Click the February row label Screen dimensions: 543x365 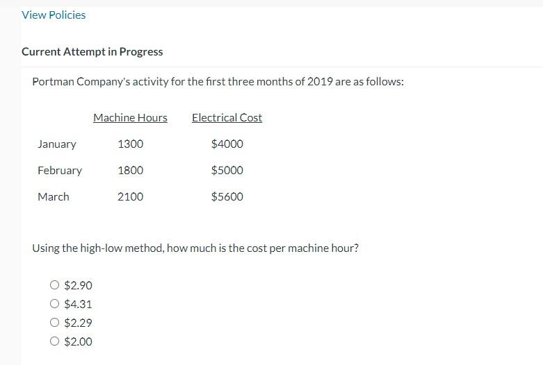pyautogui.click(x=60, y=171)
